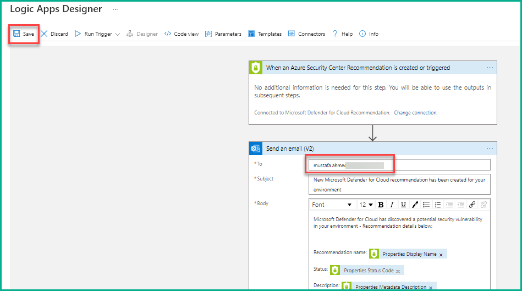Open the Font dropdown

click(x=332, y=205)
